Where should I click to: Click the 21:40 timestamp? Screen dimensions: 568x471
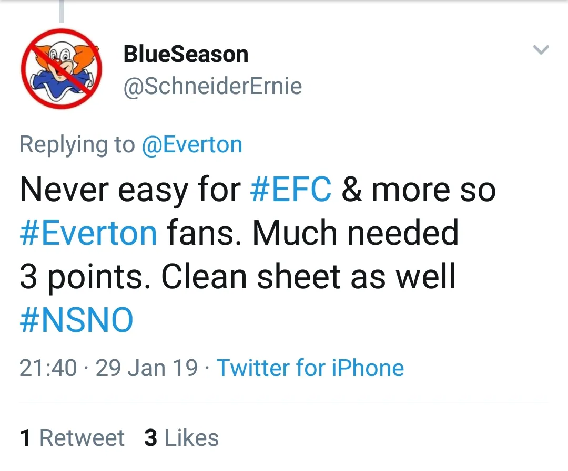pyautogui.click(x=48, y=368)
